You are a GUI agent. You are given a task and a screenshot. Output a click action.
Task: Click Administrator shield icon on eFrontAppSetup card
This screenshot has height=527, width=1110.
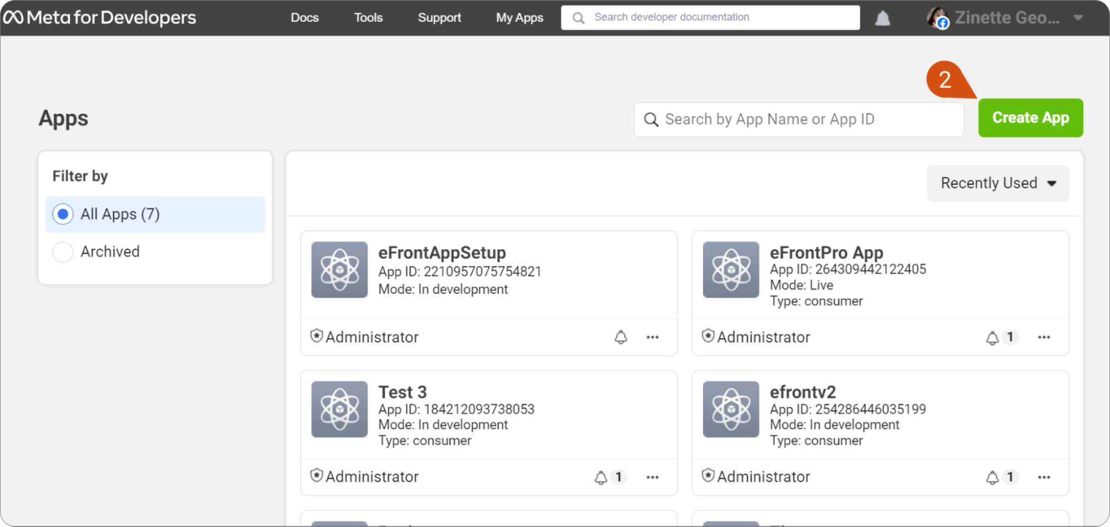[x=317, y=335]
